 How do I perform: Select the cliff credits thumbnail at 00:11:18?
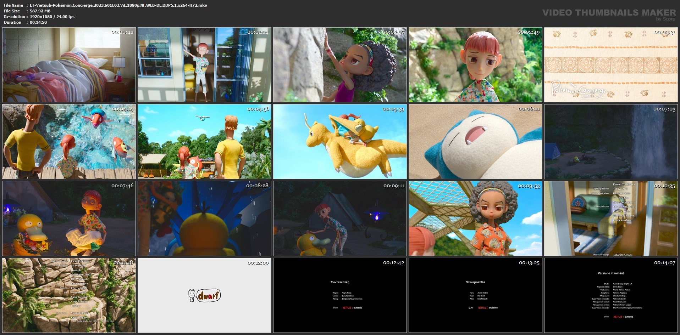[x=69, y=295]
